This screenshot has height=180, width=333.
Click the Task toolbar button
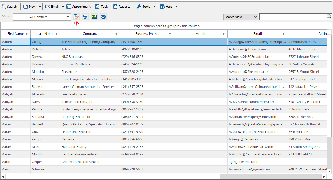pyautogui.click(x=101, y=7)
